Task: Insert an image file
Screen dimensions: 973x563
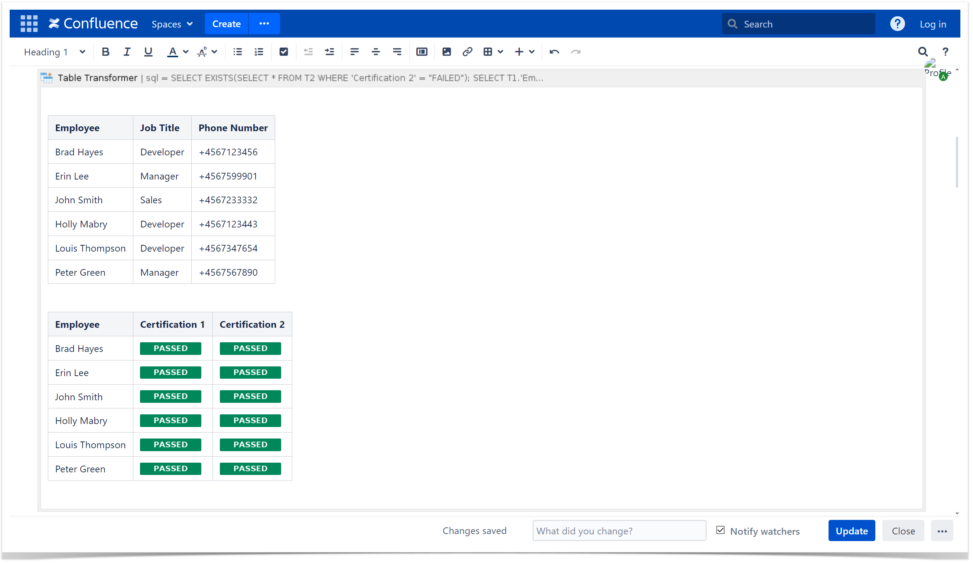Action: pos(446,52)
